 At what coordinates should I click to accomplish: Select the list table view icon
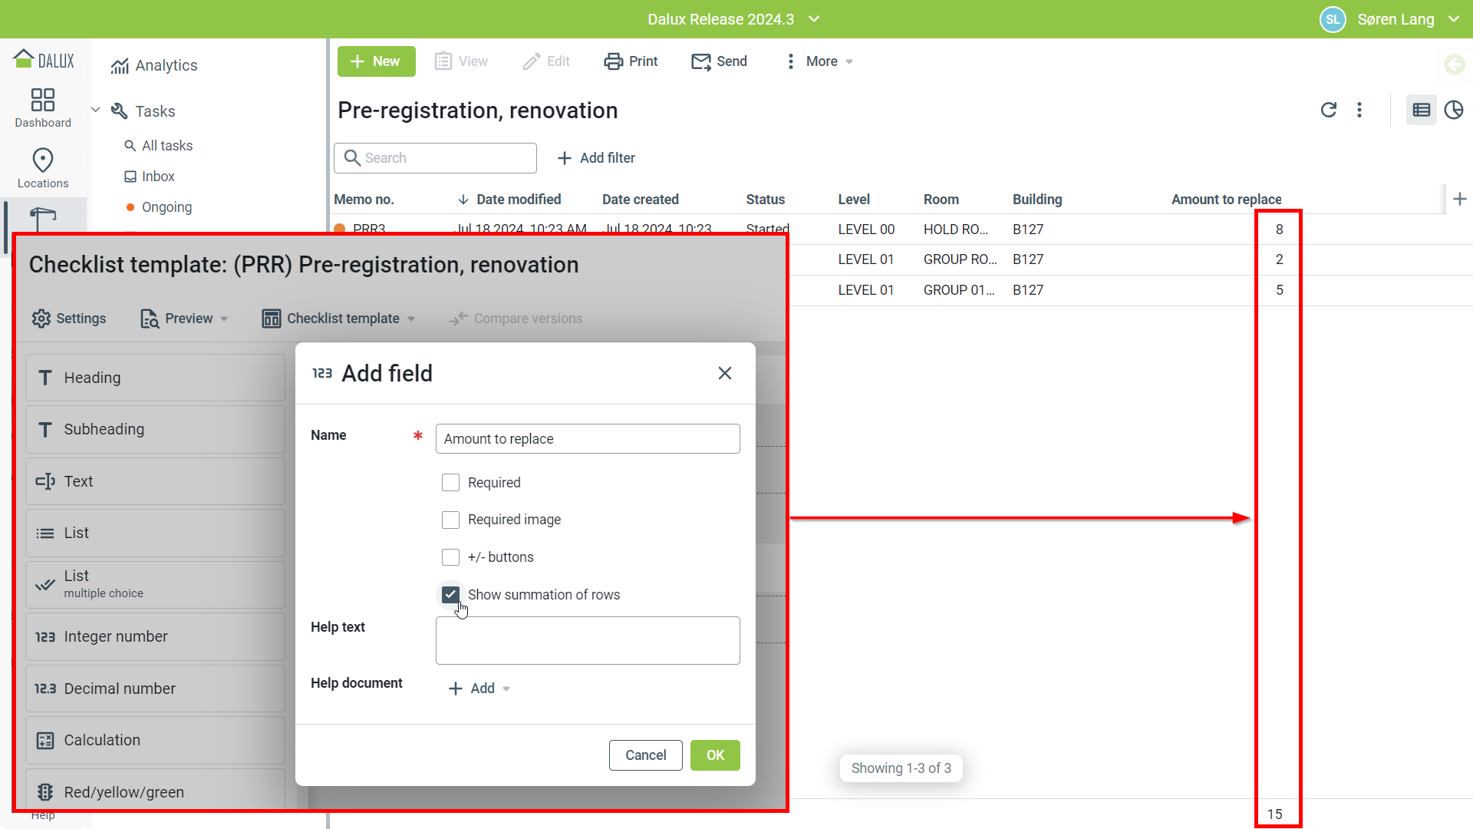coord(1421,110)
